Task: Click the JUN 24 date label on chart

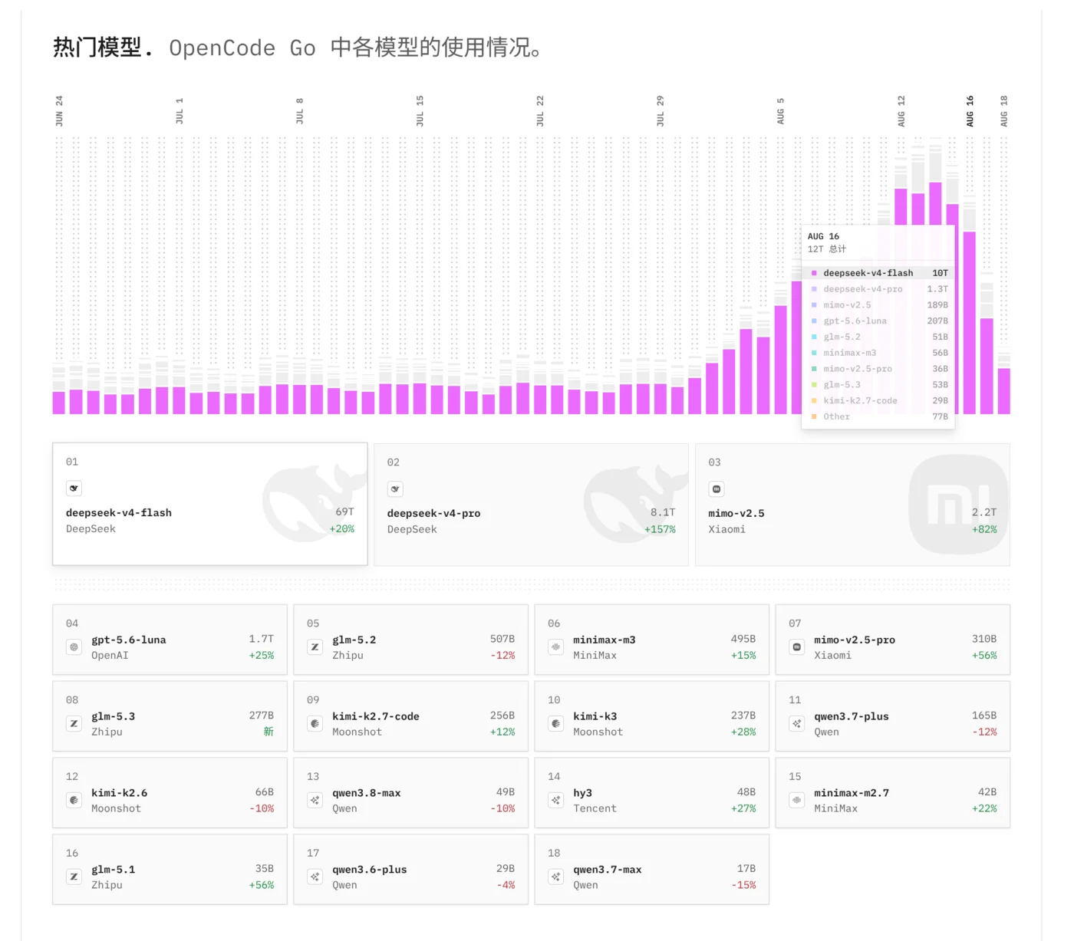Action: click(59, 111)
